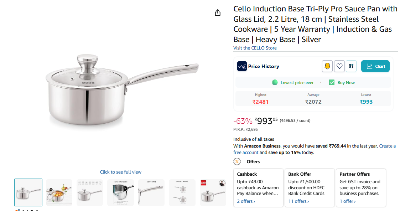Expand the Partner Offers 1 offer link
400x211 pixels.
[x=347, y=201]
